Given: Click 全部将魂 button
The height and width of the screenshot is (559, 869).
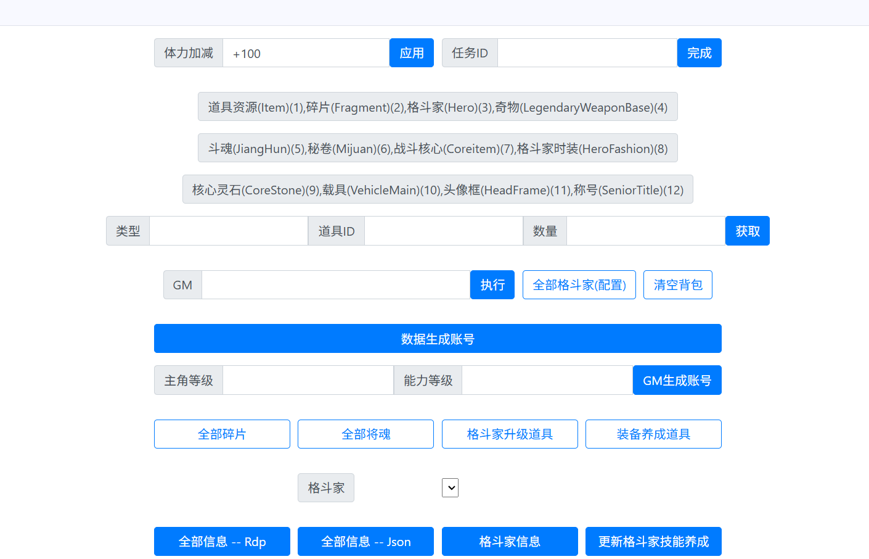Looking at the screenshot, I should pos(365,434).
